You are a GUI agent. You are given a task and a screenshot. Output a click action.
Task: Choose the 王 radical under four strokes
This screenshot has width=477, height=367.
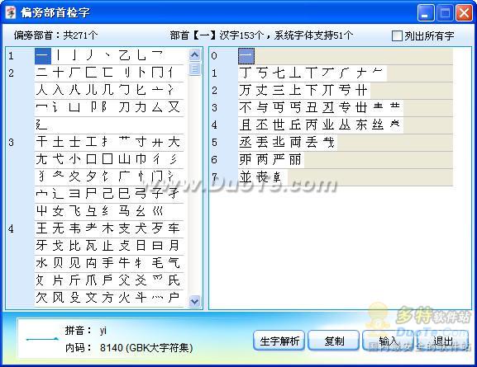coord(41,228)
